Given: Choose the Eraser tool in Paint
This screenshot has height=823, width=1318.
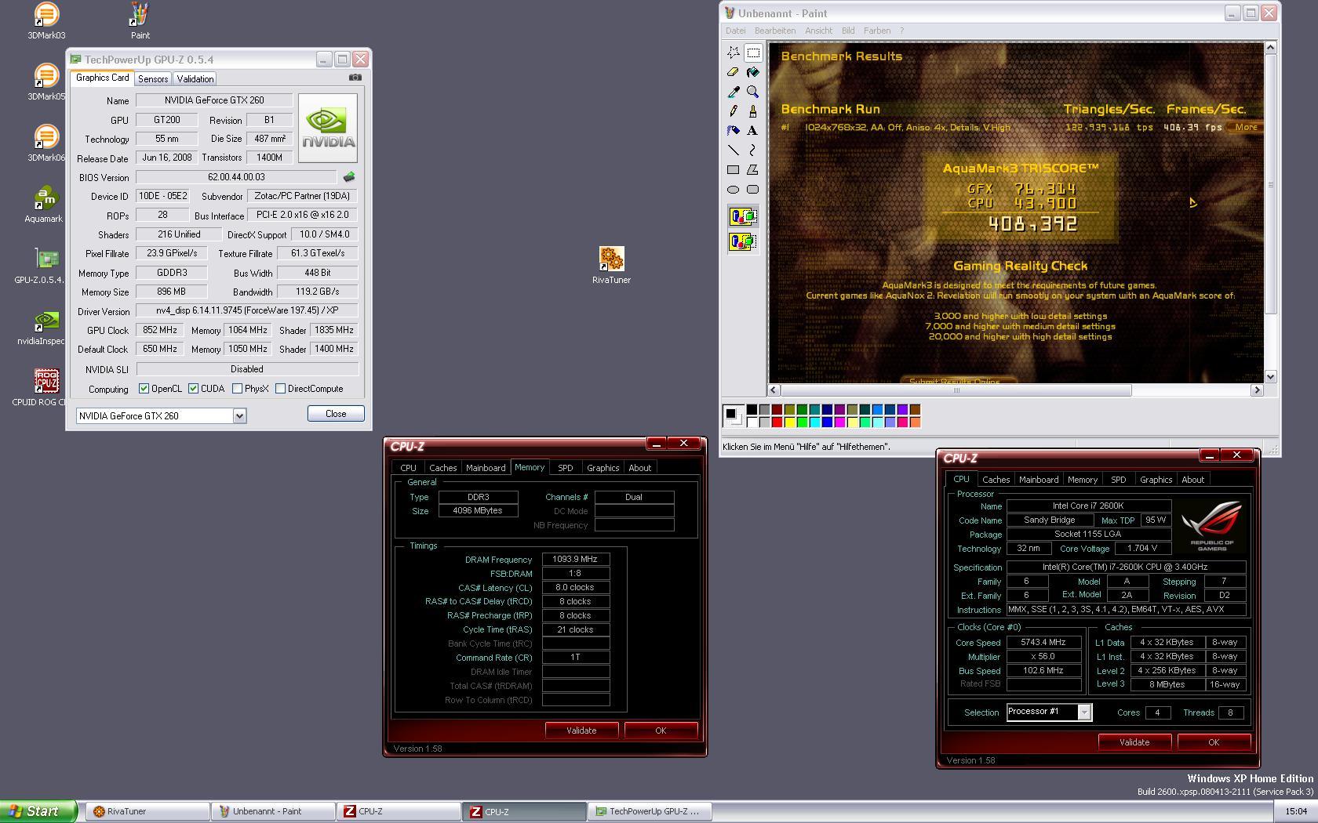Looking at the screenshot, I should [733, 72].
